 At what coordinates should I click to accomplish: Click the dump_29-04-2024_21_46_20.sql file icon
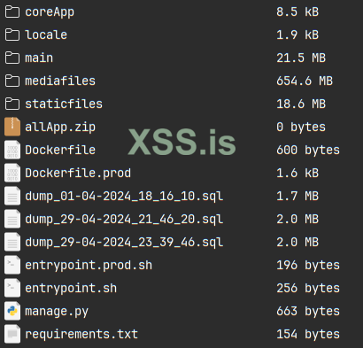pyautogui.click(x=12, y=219)
